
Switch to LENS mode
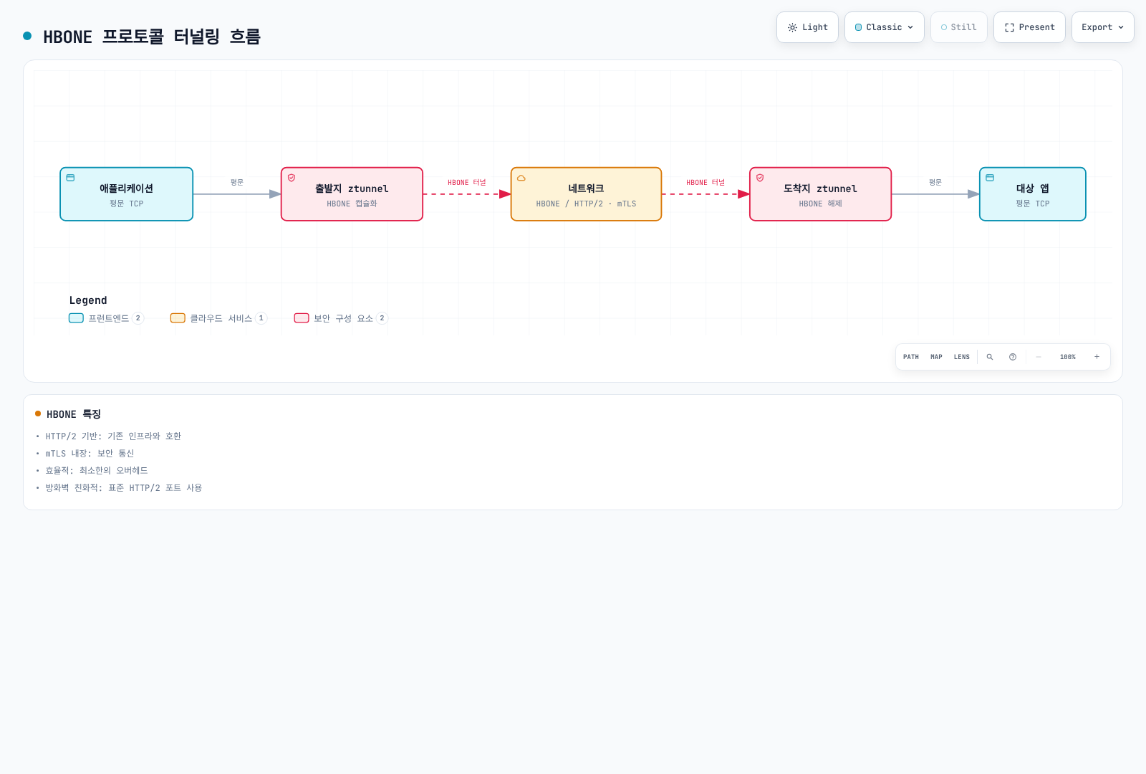point(962,357)
